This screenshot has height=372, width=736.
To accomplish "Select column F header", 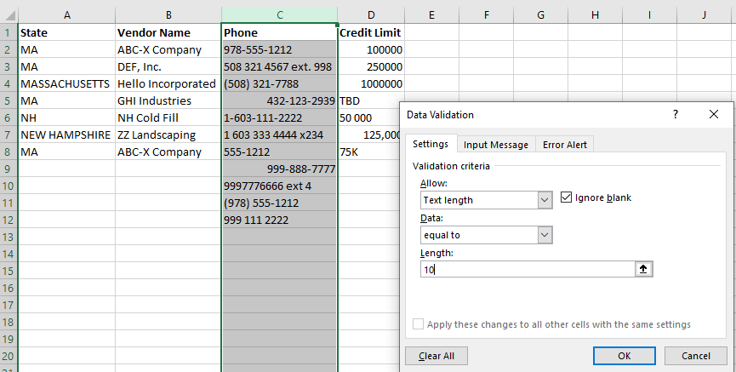I will click(486, 15).
